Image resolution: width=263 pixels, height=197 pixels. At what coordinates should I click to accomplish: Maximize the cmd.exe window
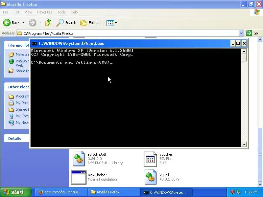[x=238, y=44]
